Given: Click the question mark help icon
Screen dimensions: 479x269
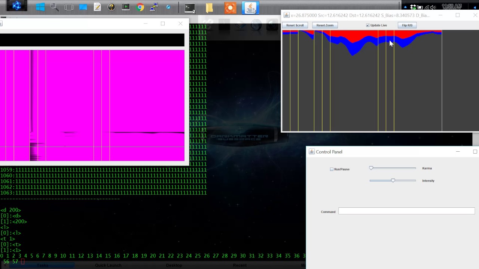Looking at the screenshot, I should (x=111, y=7).
